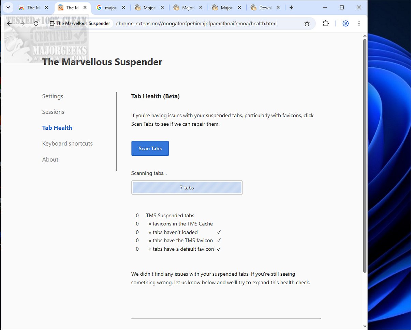
Task: Minimize the Chrome window
Action: pos(325,8)
